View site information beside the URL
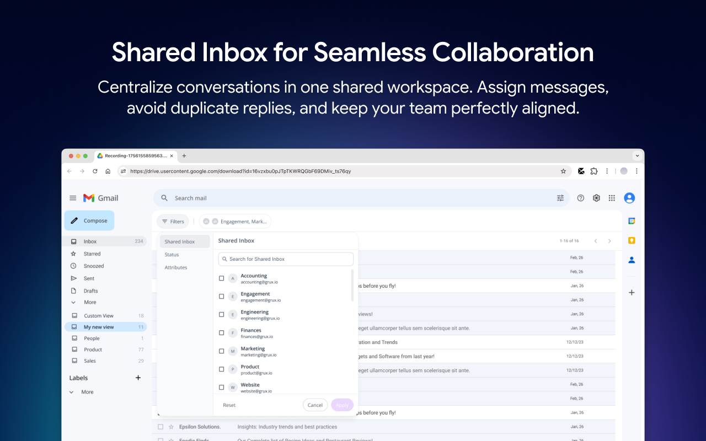This screenshot has height=441, width=706. pyautogui.click(x=124, y=171)
